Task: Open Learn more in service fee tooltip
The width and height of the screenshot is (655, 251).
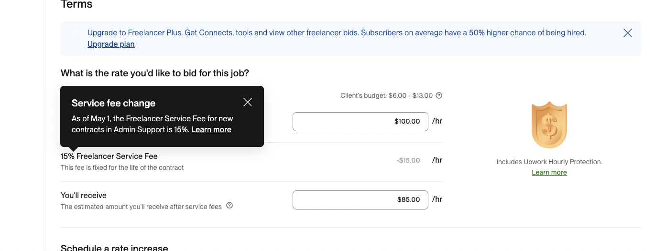Action: click(211, 130)
